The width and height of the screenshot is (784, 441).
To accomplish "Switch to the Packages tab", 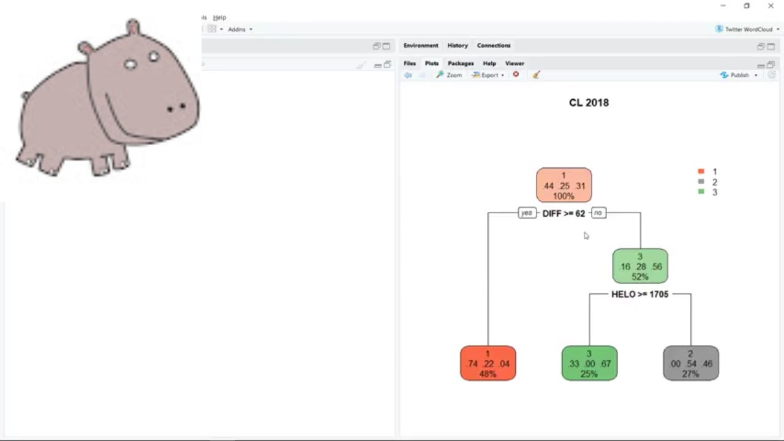I will tap(461, 63).
